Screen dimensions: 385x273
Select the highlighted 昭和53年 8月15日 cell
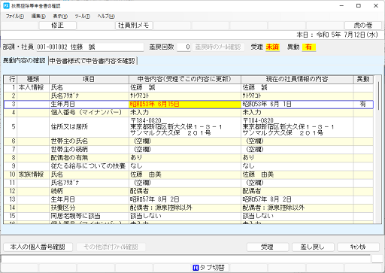(185, 104)
